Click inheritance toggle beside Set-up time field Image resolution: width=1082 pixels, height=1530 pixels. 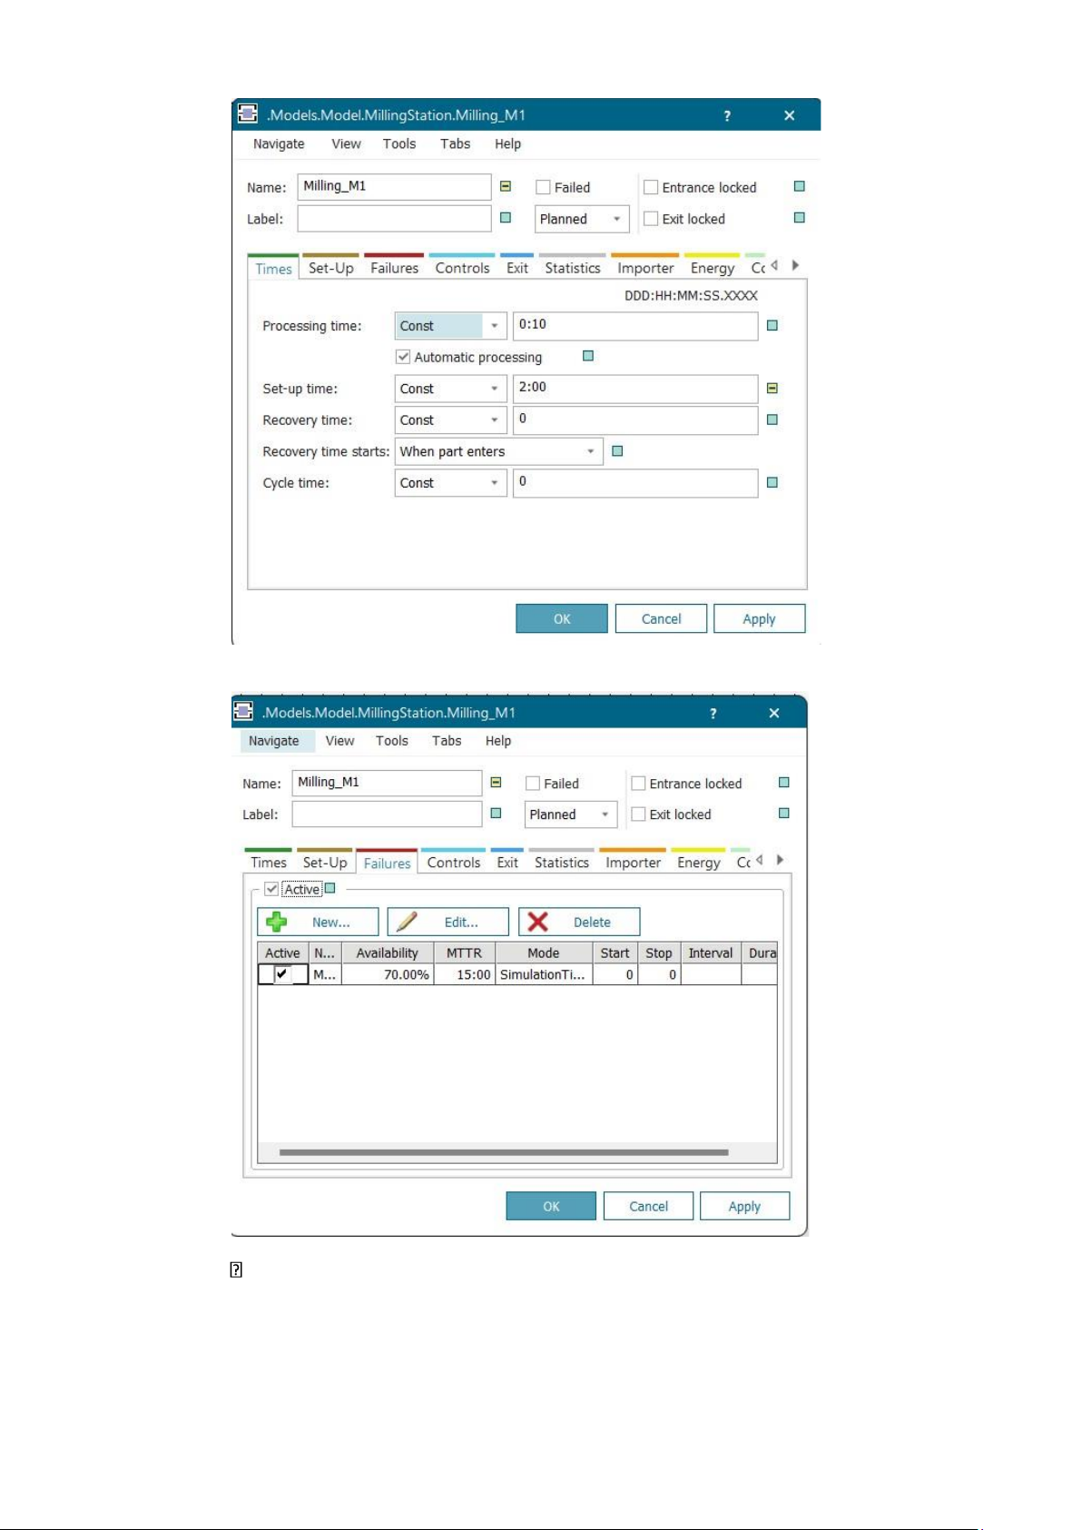772,389
